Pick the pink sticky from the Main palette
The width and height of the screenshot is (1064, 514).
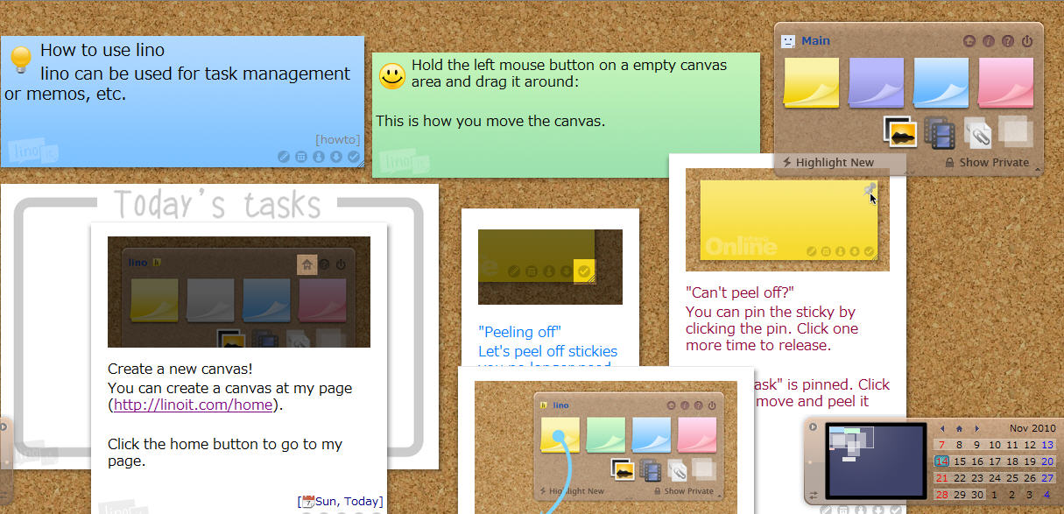point(1006,83)
